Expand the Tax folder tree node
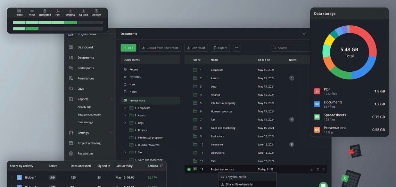Image resolution: width=396 pixels, height=187 pixels. (x=125, y=152)
